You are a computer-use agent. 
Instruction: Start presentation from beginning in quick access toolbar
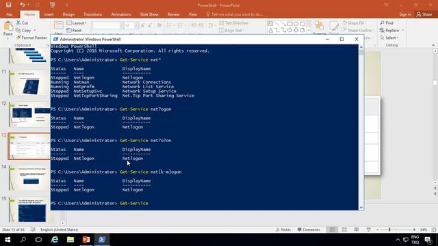(52, 5)
